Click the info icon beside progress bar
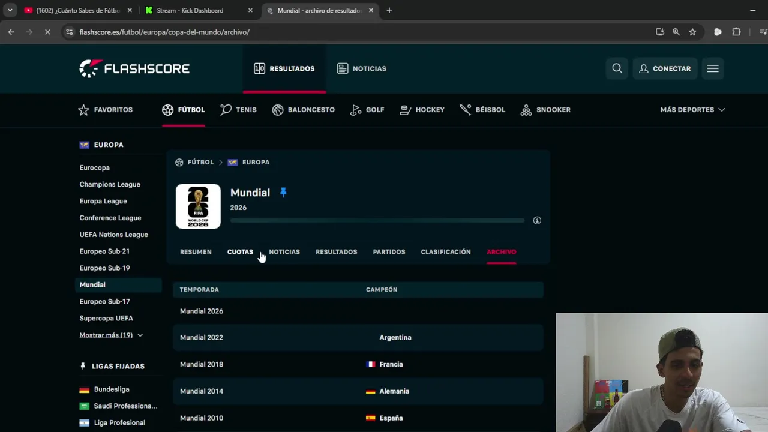The image size is (768, 432). [x=537, y=220]
